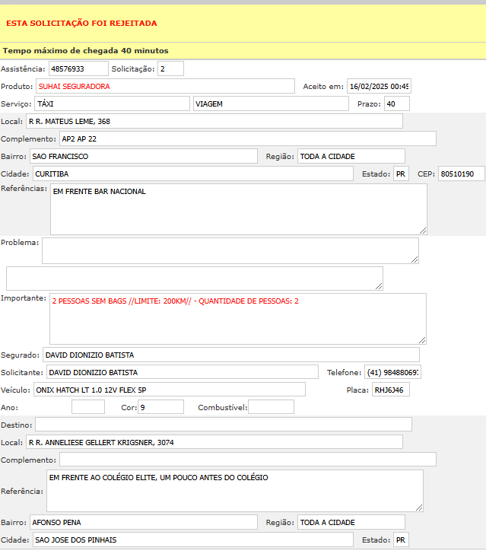Screen dimensions: 486x554
Task: Click the Produto field with SUHAI SEGURADORA
Action: pos(165,86)
